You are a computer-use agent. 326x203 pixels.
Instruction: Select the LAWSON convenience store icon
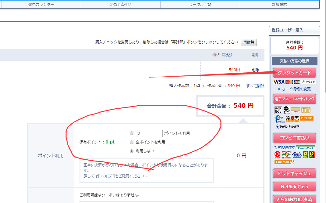(x=284, y=148)
